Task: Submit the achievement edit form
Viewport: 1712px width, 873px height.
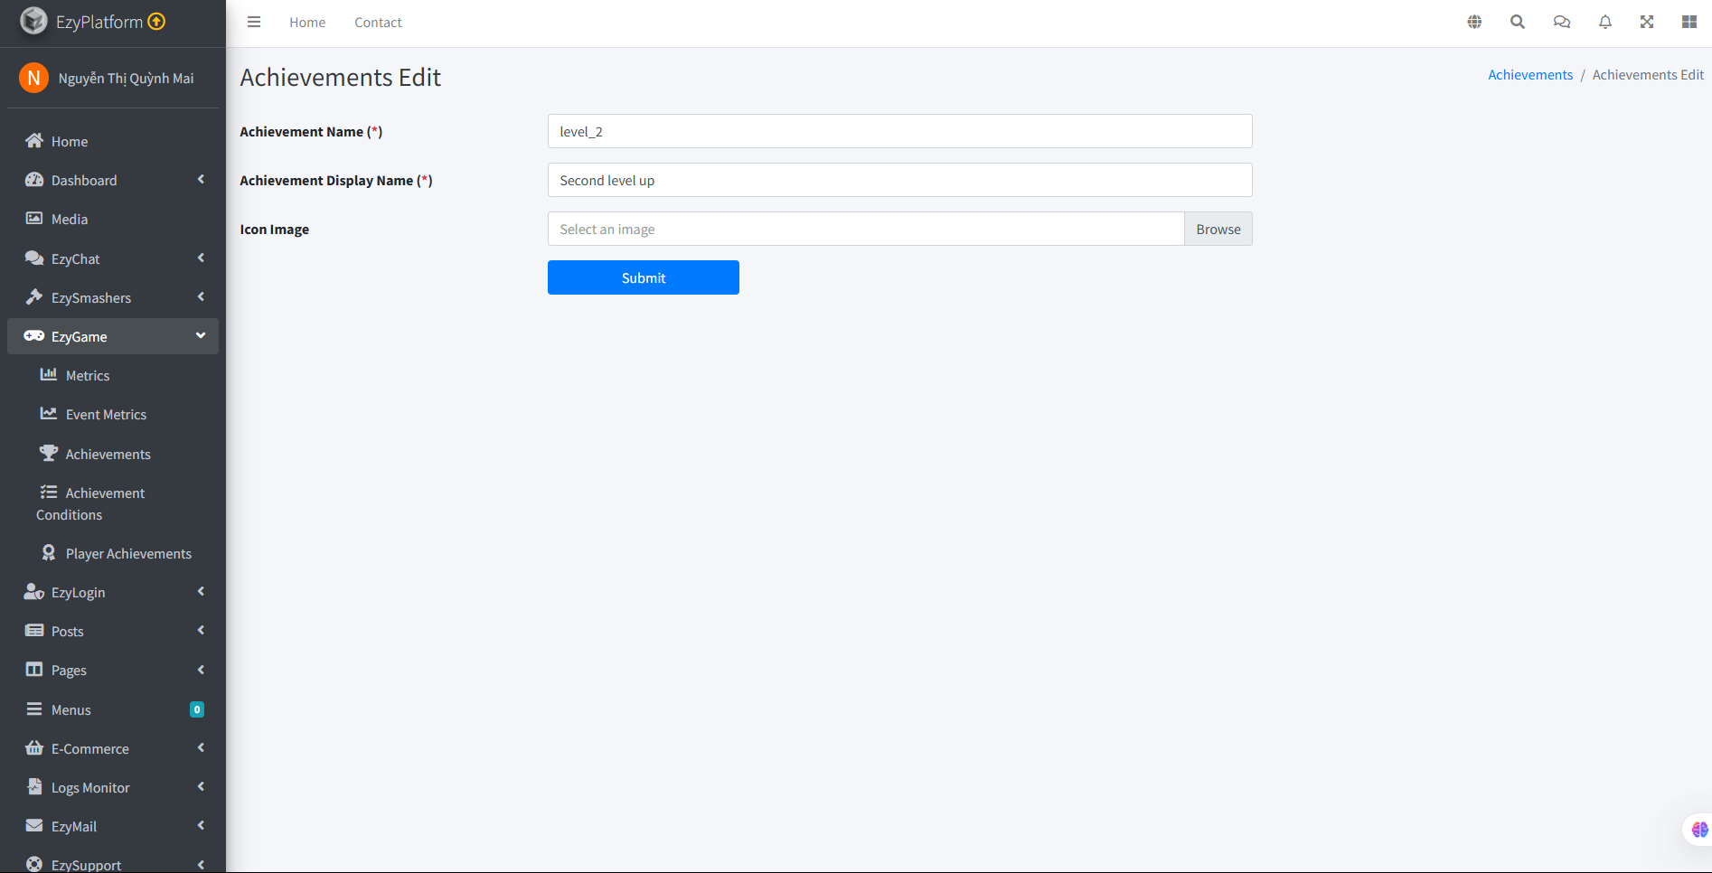Action: [x=643, y=277]
